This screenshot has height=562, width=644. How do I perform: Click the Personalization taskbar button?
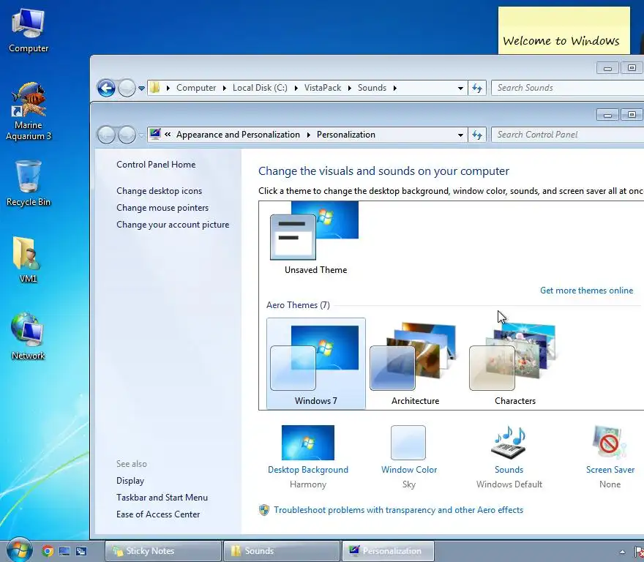388,551
